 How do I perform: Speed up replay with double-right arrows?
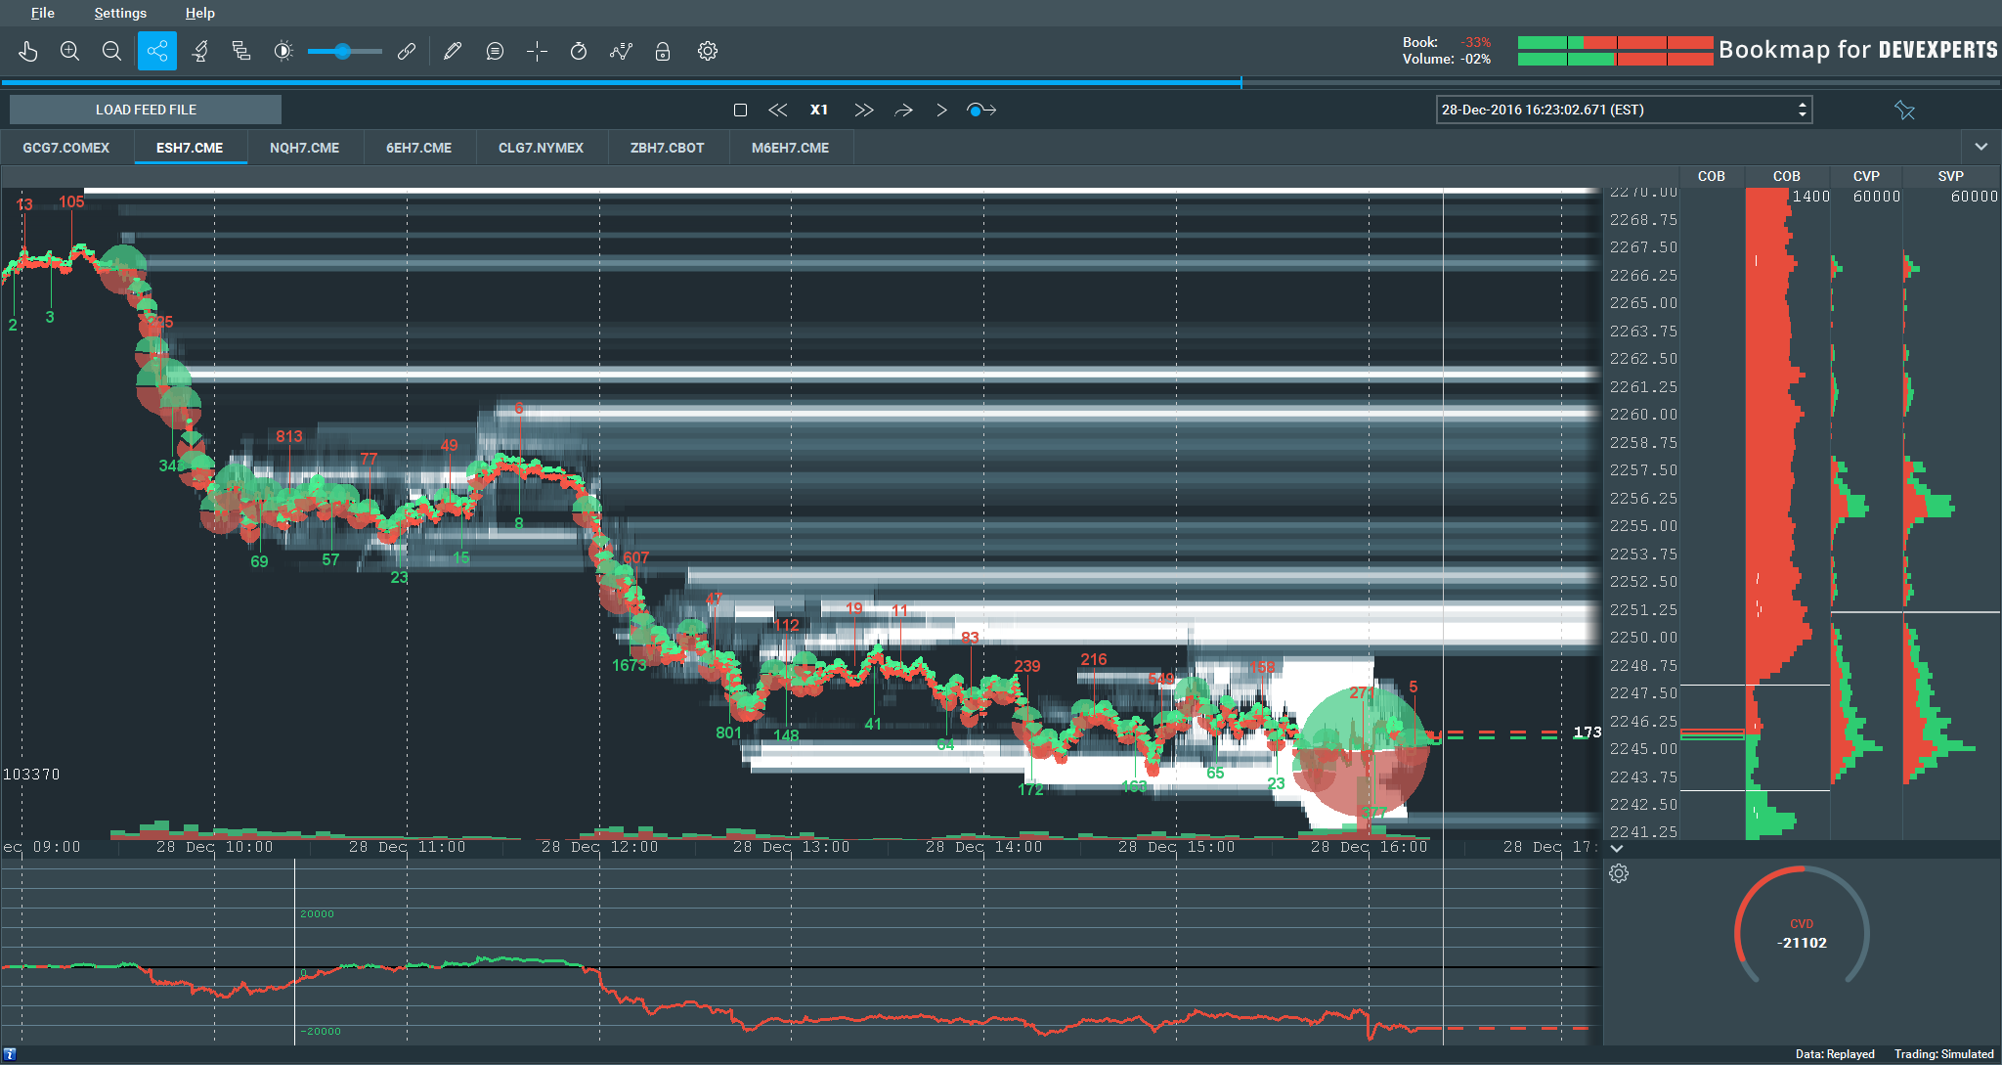tap(863, 110)
